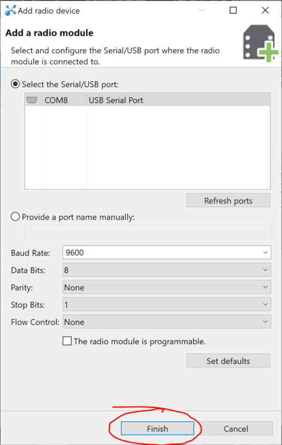Click the Set defaults button
The height and width of the screenshot is (445, 282).
(x=228, y=361)
